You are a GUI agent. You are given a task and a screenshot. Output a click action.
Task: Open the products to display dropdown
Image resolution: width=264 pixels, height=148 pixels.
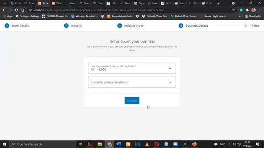point(132,68)
